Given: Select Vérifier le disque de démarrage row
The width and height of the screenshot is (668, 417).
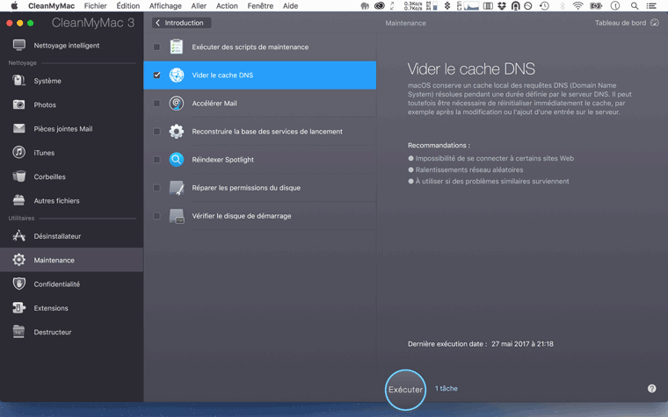Looking at the screenshot, I should [260, 216].
